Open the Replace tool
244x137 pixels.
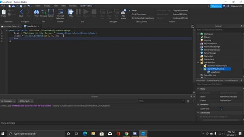click(43, 12)
